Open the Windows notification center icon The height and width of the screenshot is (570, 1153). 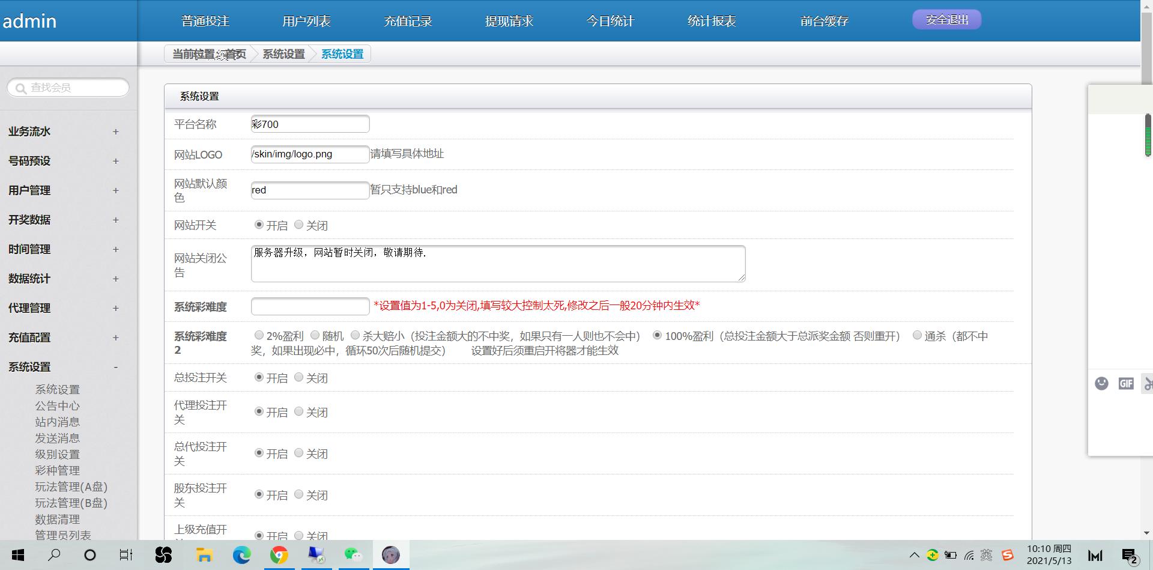coord(1129,556)
